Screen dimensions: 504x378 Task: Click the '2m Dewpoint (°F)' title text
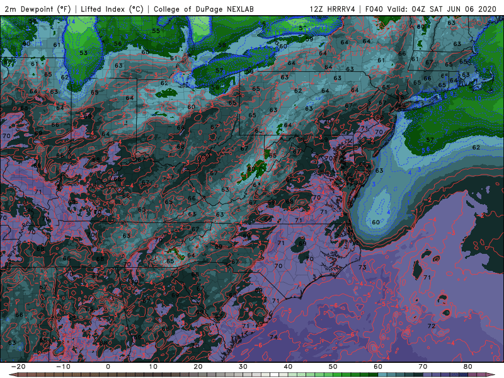(38, 9)
